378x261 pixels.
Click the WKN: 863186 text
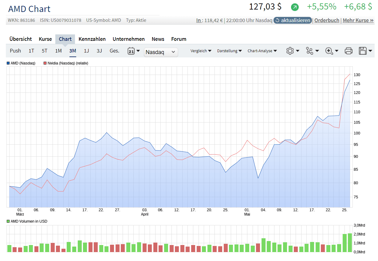pos(22,20)
